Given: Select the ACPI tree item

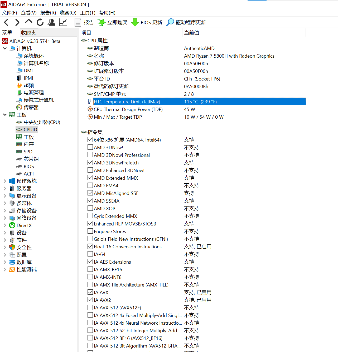Looking at the screenshot, I should coord(25,174).
